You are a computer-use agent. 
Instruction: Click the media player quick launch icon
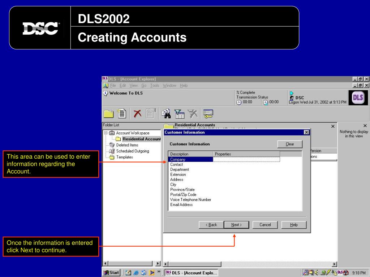(x=151, y=273)
